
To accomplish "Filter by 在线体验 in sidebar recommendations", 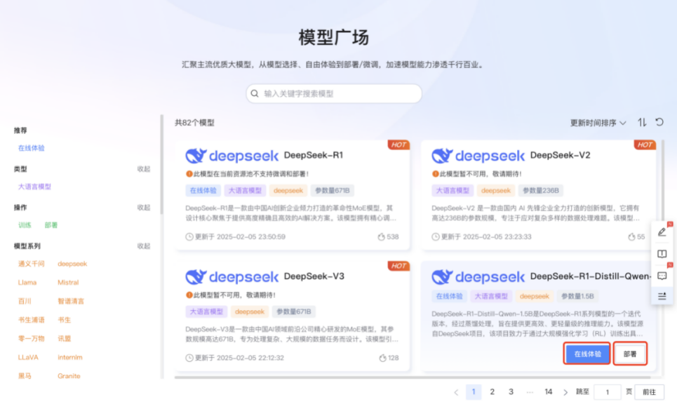I will 31,148.
